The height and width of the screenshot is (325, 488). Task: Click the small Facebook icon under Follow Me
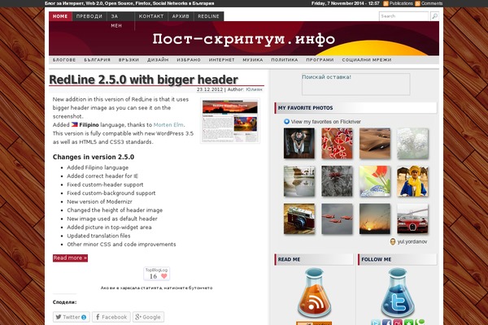tap(386, 323)
